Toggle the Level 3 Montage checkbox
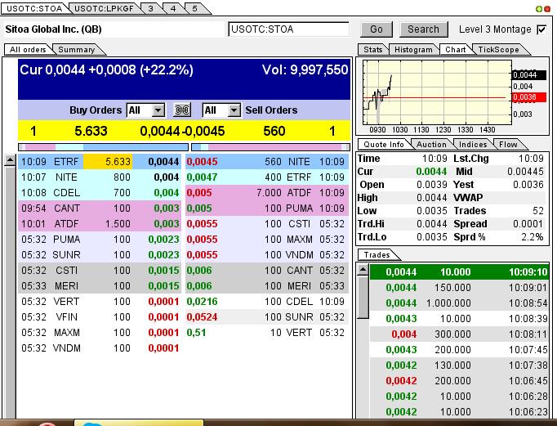Screen dimensions: 557x426 tap(541, 29)
